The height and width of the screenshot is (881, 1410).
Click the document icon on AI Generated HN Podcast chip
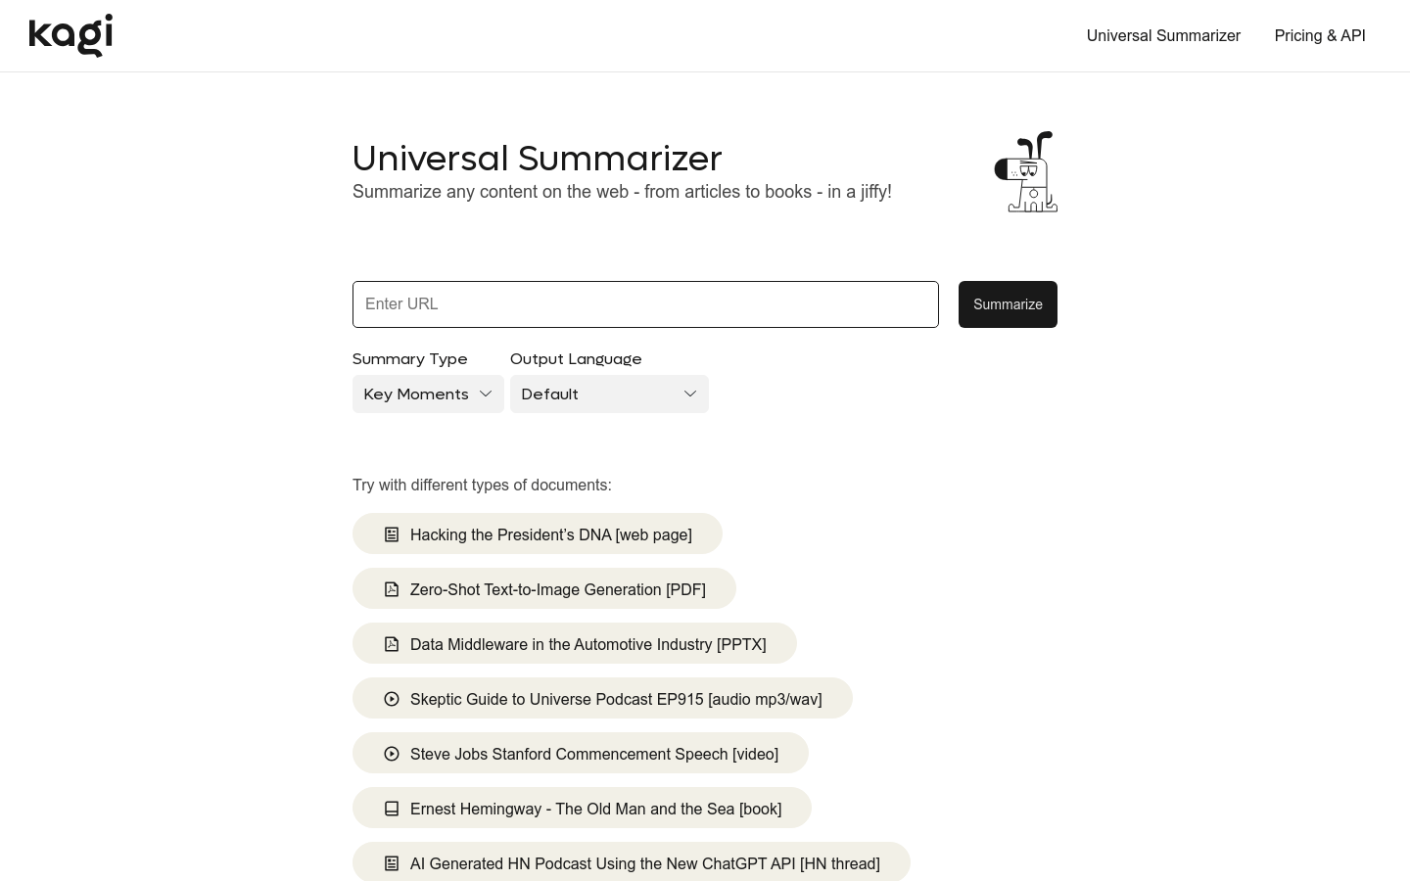tap(392, 863)
